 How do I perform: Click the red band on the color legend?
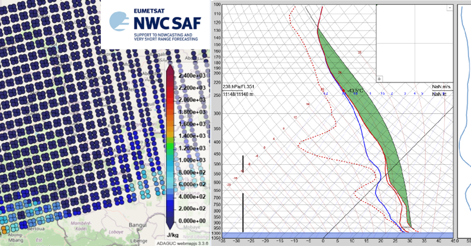pos(170,97)
